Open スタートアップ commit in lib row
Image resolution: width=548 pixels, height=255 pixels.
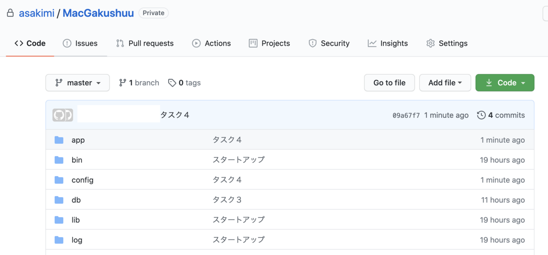point(238,220)
